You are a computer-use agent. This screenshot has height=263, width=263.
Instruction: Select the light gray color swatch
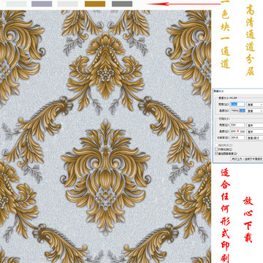tap(68, 4)
